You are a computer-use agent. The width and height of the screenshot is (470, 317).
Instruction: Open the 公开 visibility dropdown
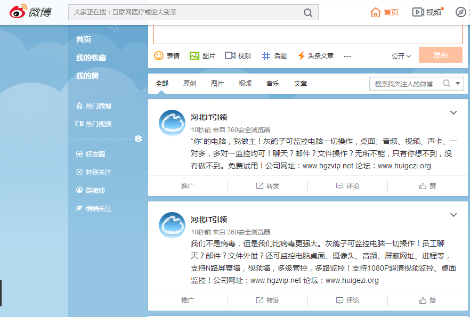click(x=401, y=56)
